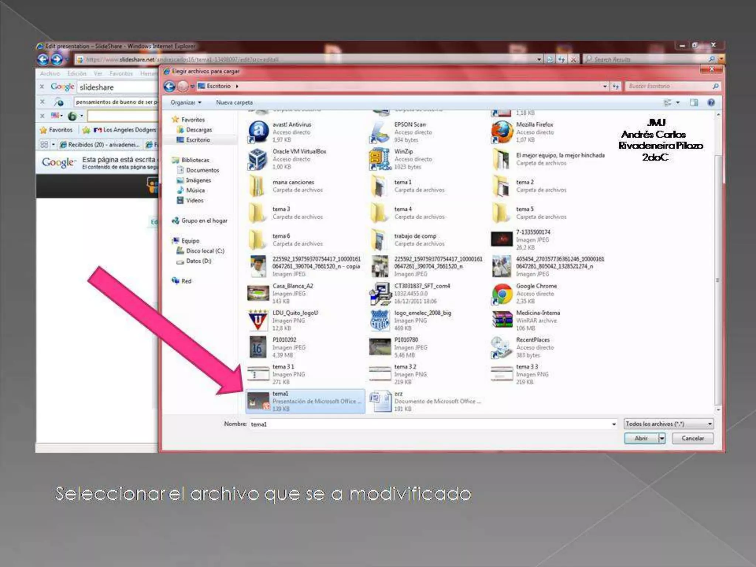Expand the Organizar dropdown menu
Screen dimensions: 756x567
pyautogui.click(x=186, y=103)
